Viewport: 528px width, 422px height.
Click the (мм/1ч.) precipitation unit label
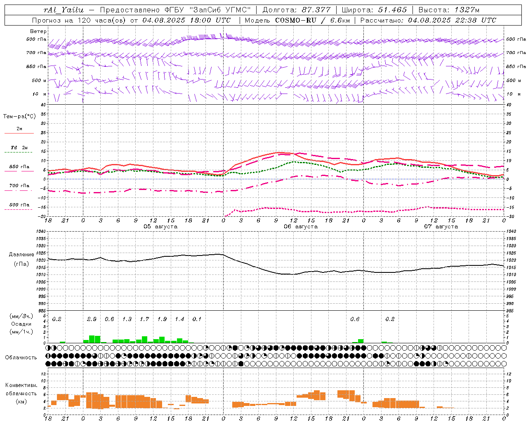(21, 332)
